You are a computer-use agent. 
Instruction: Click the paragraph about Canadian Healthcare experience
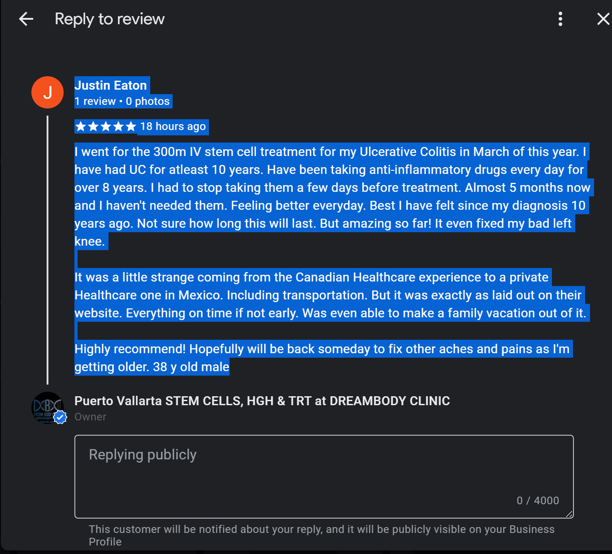(330, 295)
